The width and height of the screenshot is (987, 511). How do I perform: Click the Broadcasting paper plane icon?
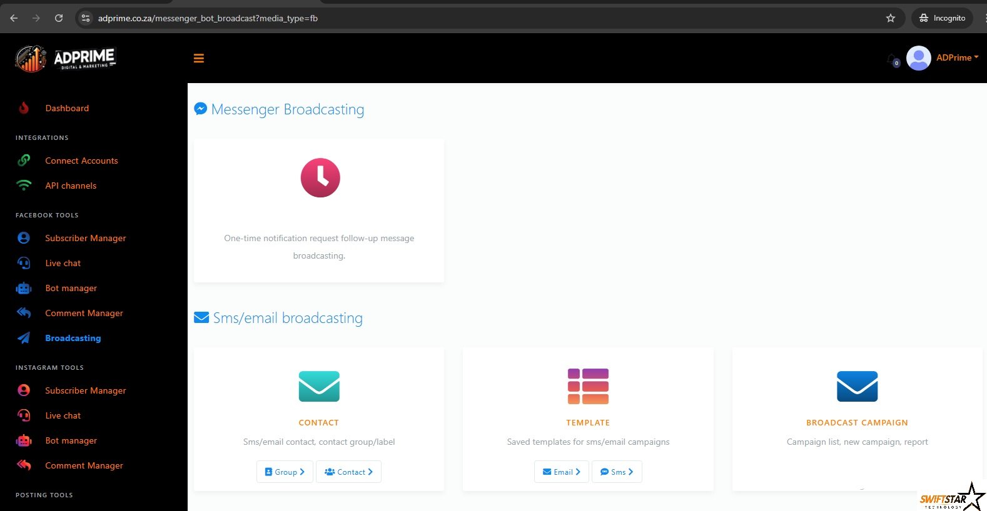click(x=24, y=338)
